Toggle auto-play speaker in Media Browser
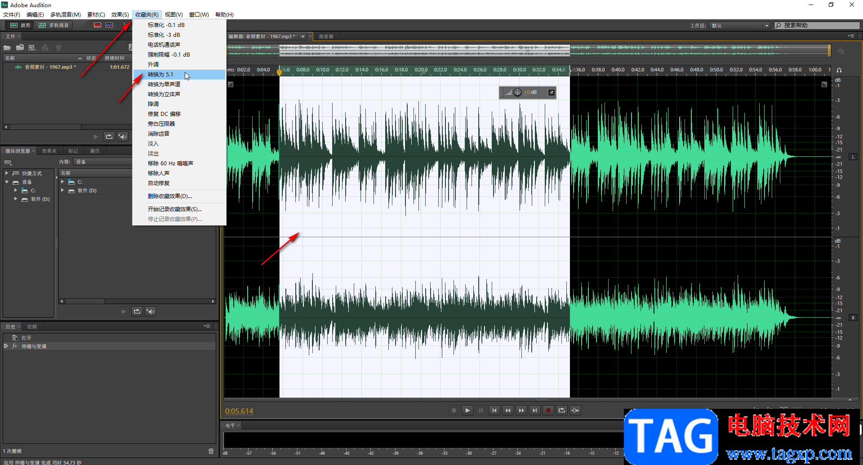This screenshot has height=465, width=863. tap(151, 311)
